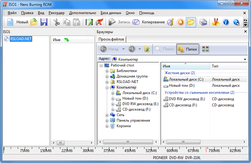Open the Адрес address dropdown
This screenshot has width=251, height=163.
pyautogui.click(x=245, y=59)
